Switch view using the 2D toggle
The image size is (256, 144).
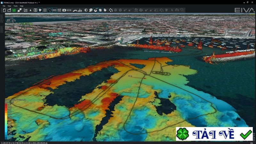[26, 10]
